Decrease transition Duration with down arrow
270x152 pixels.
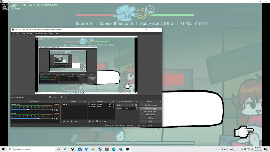pyautogui.click(x=136, y=109)
